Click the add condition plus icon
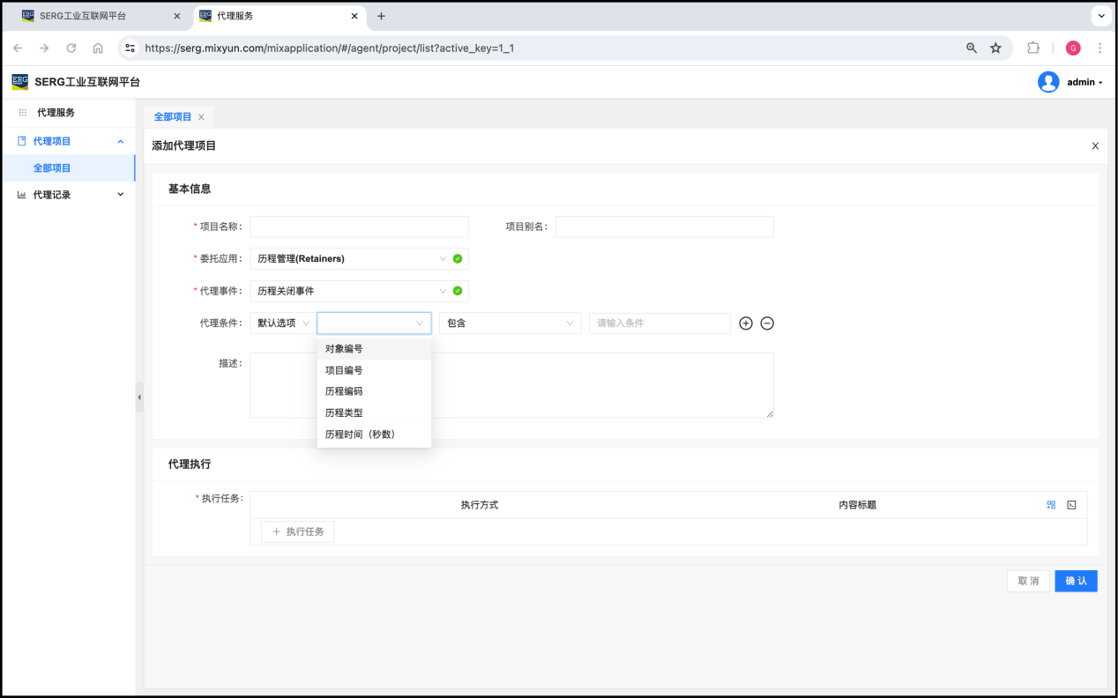Image resolution: width=1118 pixels, height=698 pixels. (x=746, y=323)
